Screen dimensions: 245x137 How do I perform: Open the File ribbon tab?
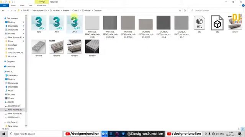tap(4, 5)
